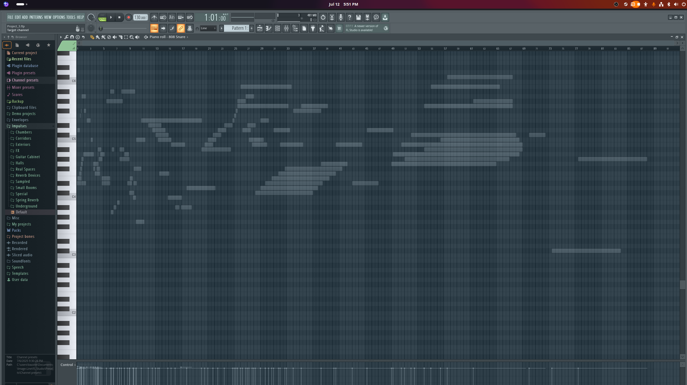
Task: Start playback with the play button
Action: click(111, 17)
